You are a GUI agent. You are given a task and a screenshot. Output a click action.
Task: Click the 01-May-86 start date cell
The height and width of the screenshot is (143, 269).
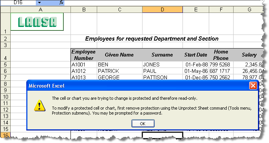(196, 71)
